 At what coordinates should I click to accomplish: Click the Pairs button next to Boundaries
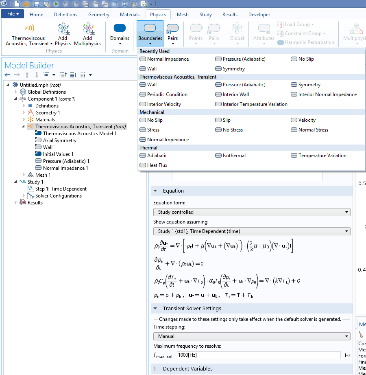point(173,34)
